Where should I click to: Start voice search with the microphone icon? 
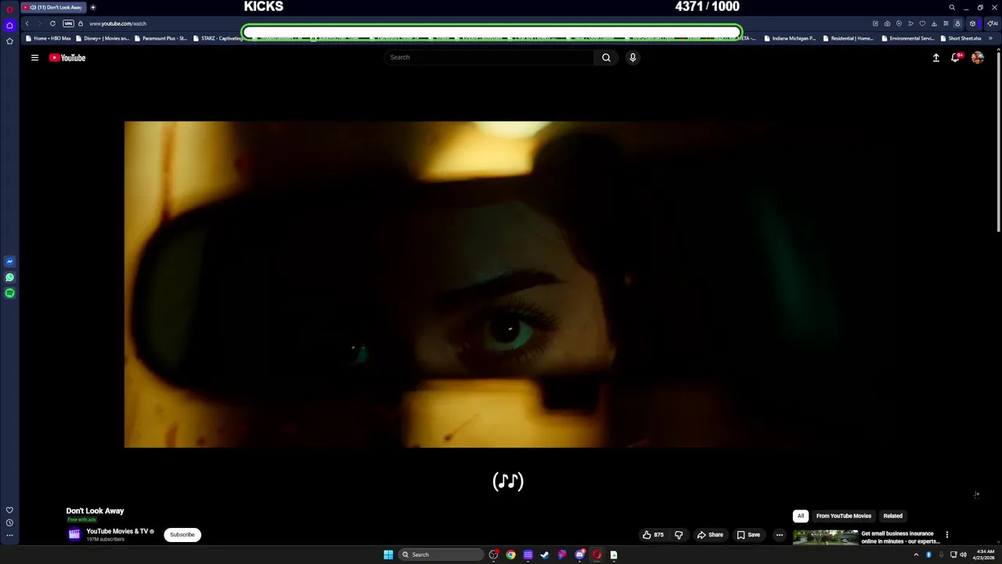[633, 57]
